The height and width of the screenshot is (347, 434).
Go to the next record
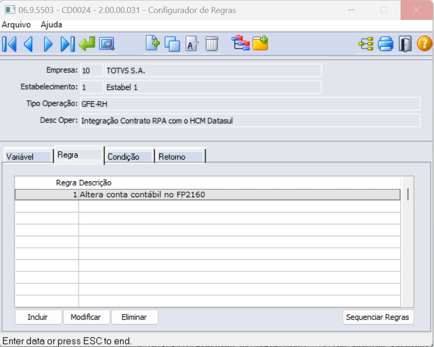pos(48,44)
